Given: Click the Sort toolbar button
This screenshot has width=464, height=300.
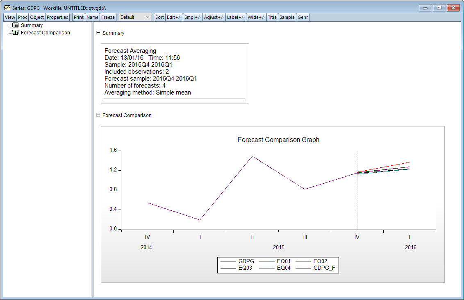Looking at the screenshot, I should tap(159, 17).
